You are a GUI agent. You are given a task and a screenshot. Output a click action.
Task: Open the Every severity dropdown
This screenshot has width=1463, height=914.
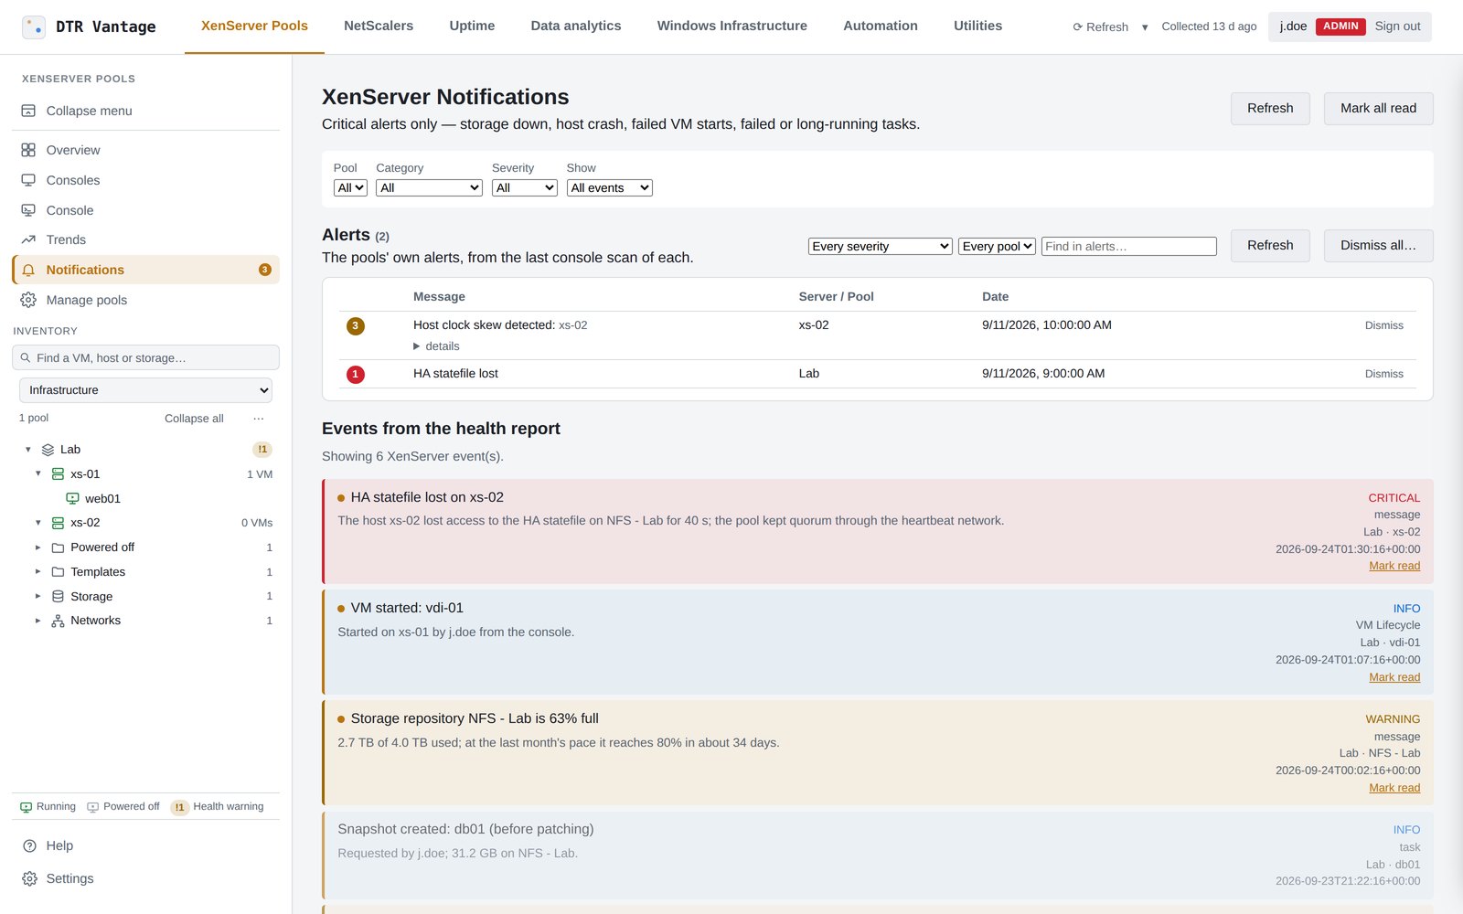[881, 246]
